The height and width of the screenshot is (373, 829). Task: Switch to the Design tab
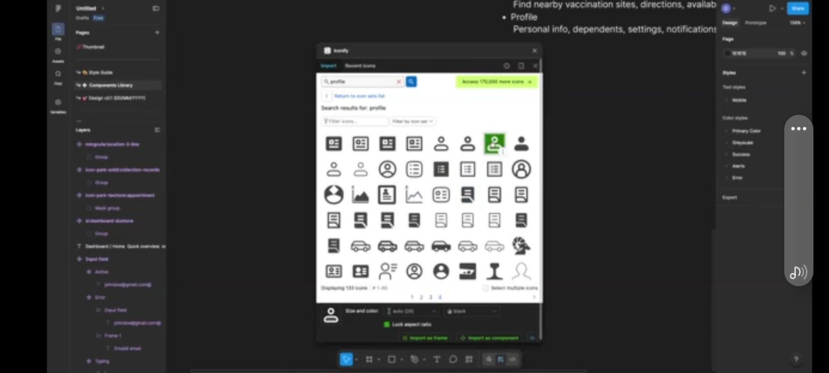[x=729, y=23]
